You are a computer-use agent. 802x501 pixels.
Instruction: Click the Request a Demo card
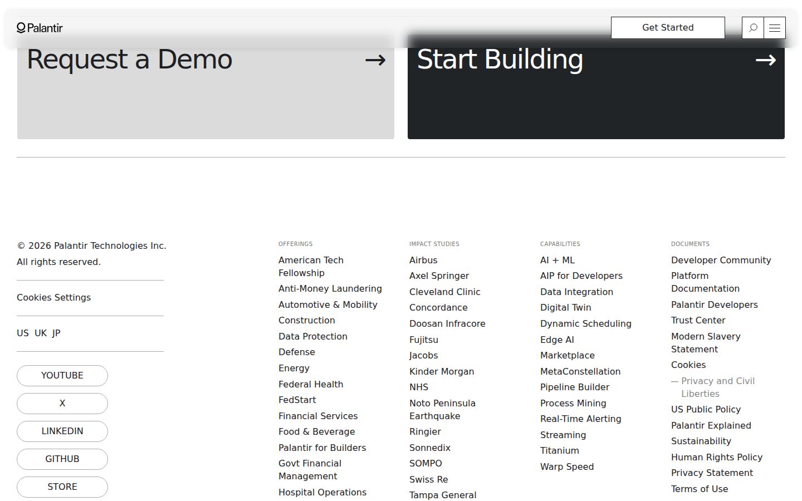tap(206, 87)
